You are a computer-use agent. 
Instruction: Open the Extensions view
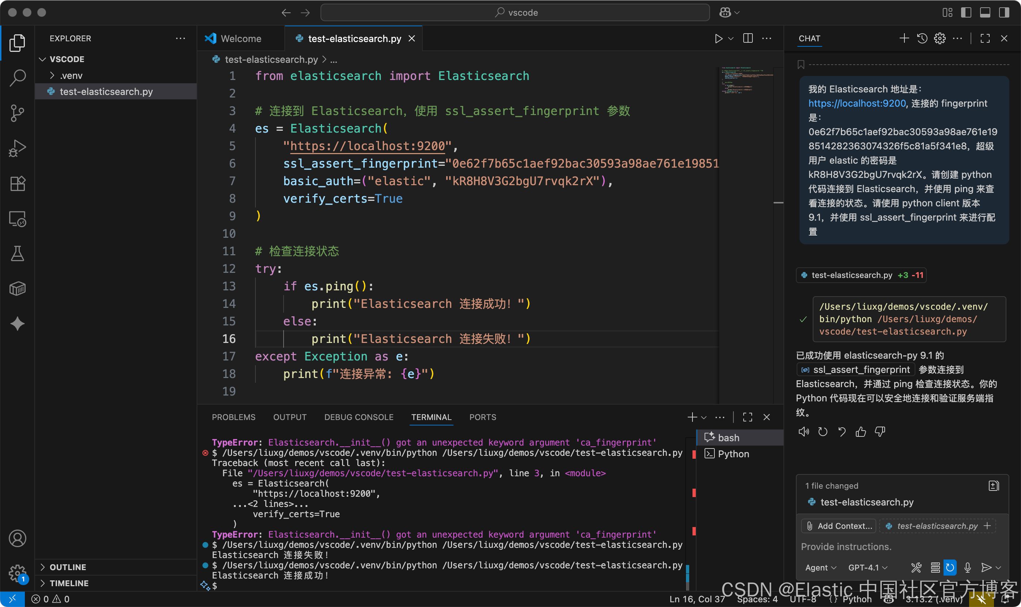[17, 184]
